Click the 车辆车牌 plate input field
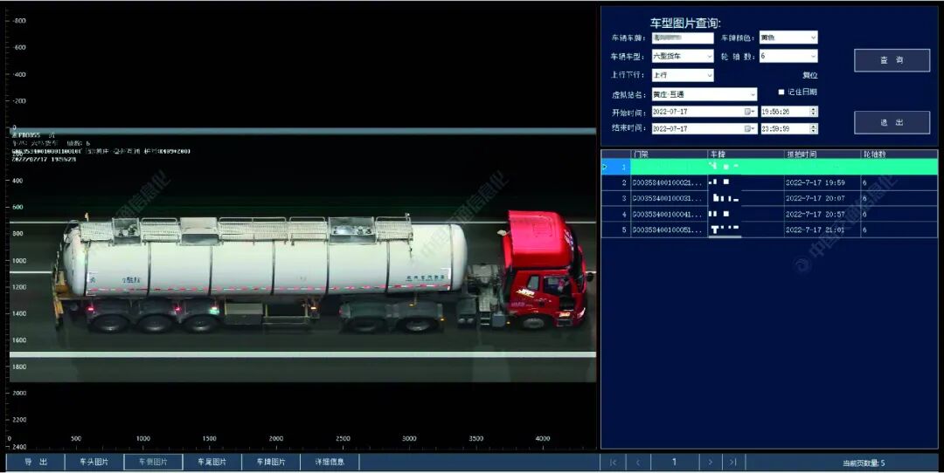Screen dimensions: 944x473 (683, 38)
